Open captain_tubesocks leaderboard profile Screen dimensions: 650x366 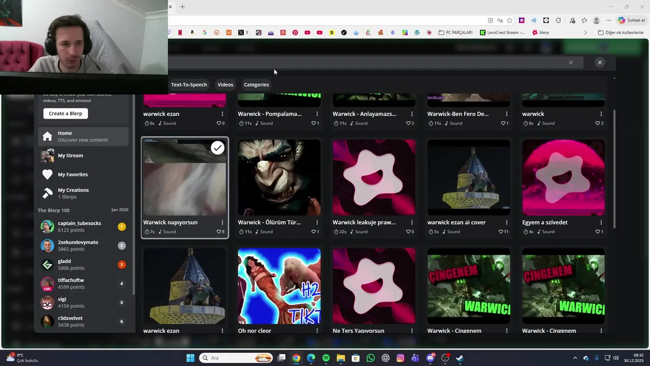(x=83, y=227)
